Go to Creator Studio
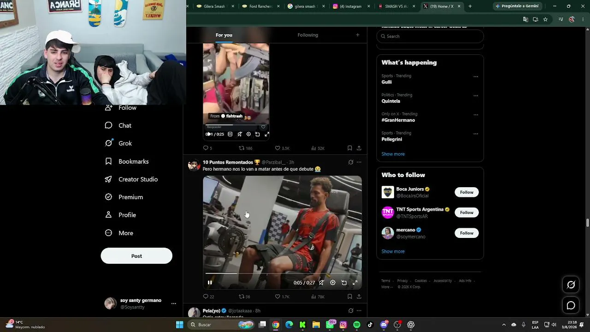Screen dimensions: 590x332 (131, 179)
